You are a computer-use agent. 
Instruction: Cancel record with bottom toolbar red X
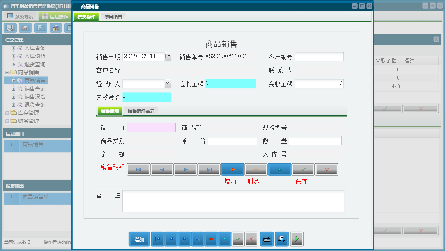tap(251, 239)
